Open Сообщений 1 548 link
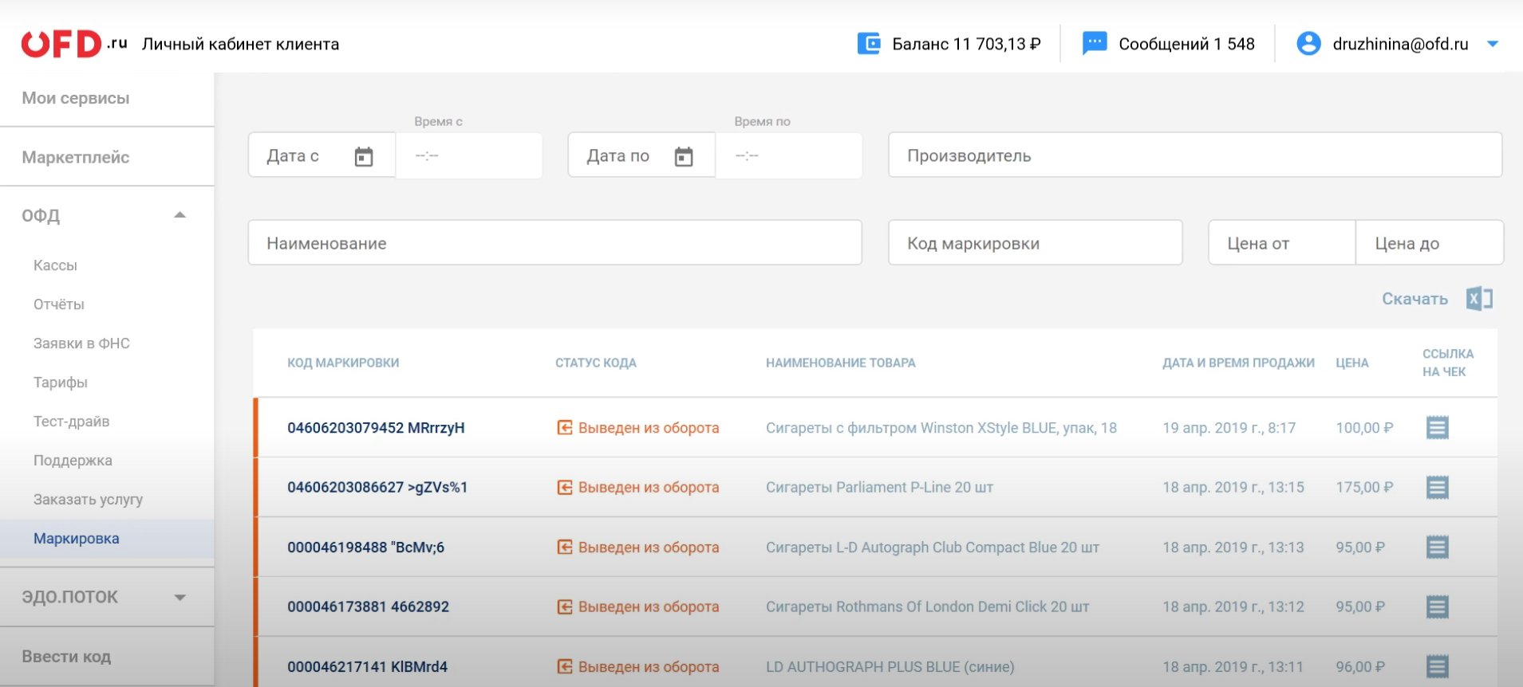The width and height of the screenshot is (1523, 687). pyautogui.click(x=1186, y=44)
